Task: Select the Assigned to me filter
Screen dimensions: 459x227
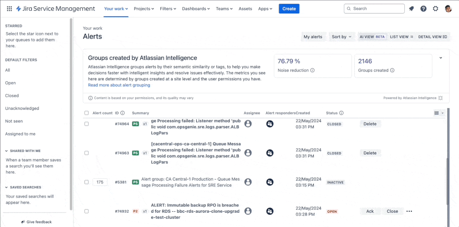Action: pyautogui.click(x=20, y=134)
